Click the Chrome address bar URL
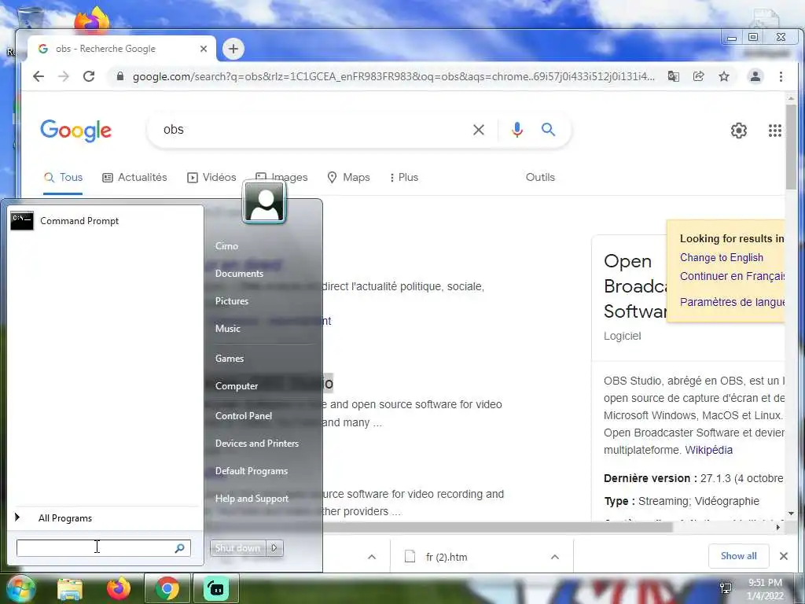805x604 pixels. (393, 76)
